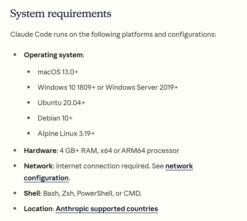
Task: Click the Operating system label
Action: (x=53, y=55)
